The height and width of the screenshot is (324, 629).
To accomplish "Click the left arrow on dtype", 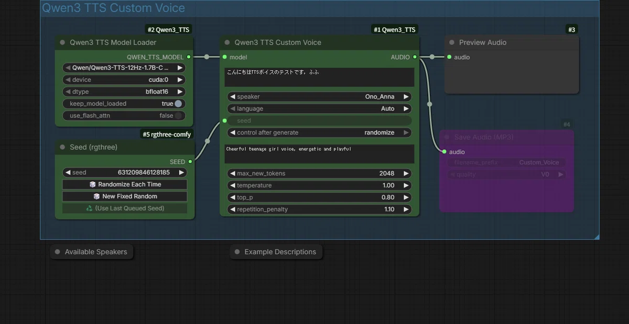I will [x=67, y=92].
